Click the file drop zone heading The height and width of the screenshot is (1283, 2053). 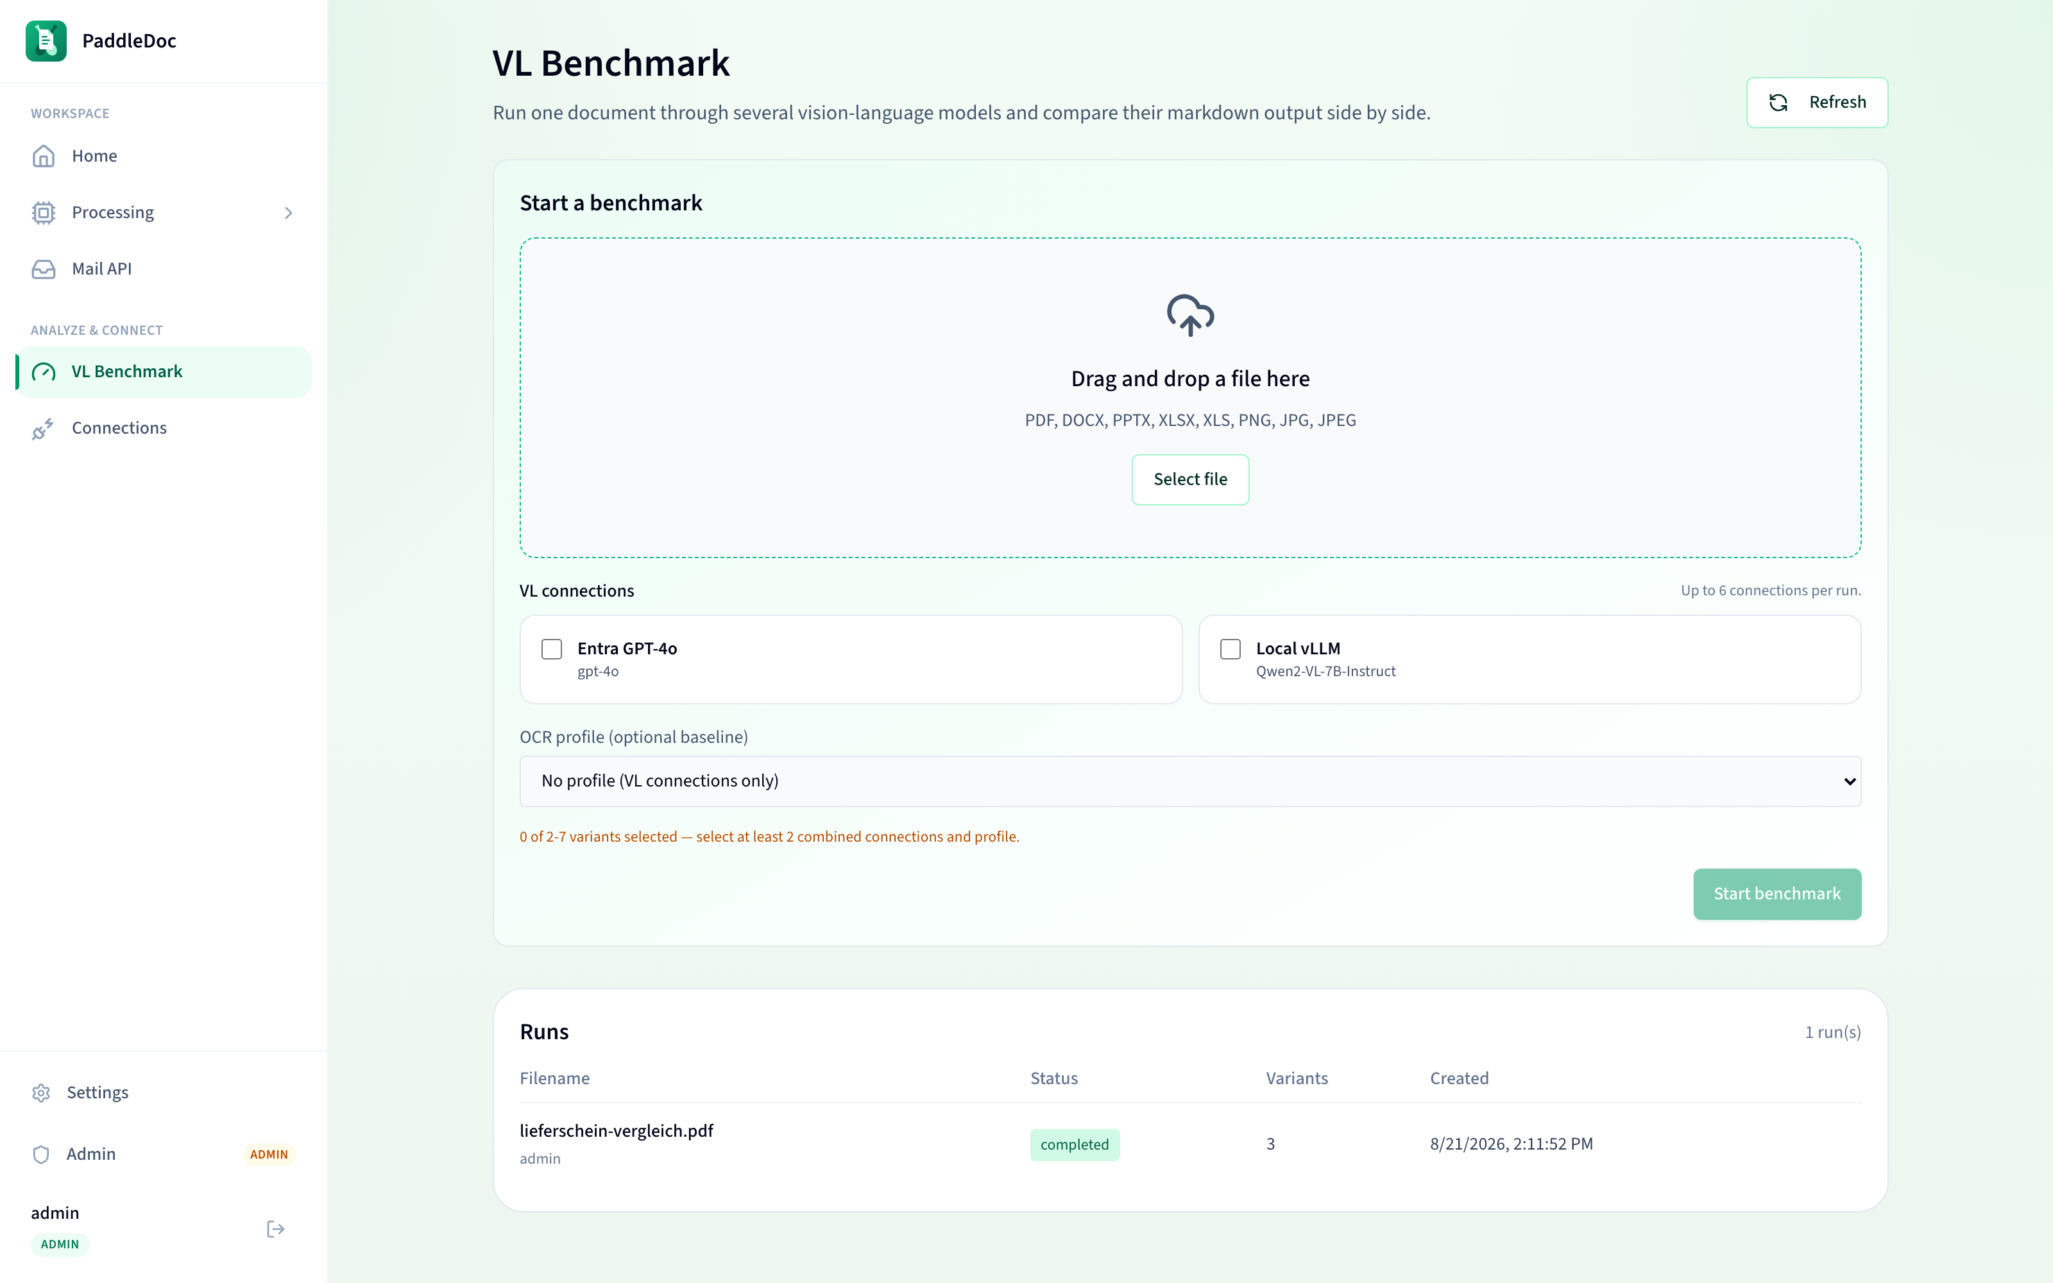1190,378
